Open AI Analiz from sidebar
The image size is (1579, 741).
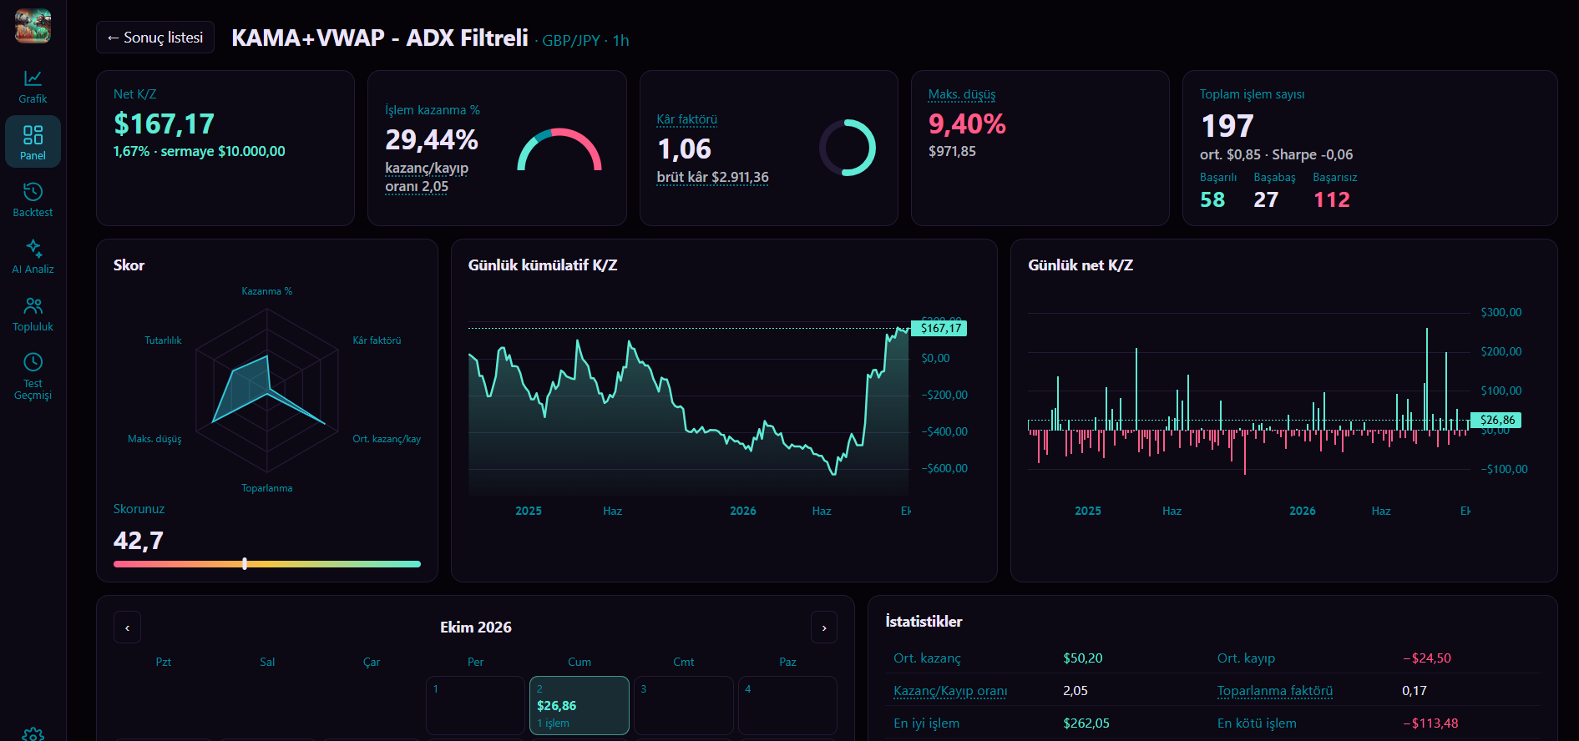click(x=33, y=256)
